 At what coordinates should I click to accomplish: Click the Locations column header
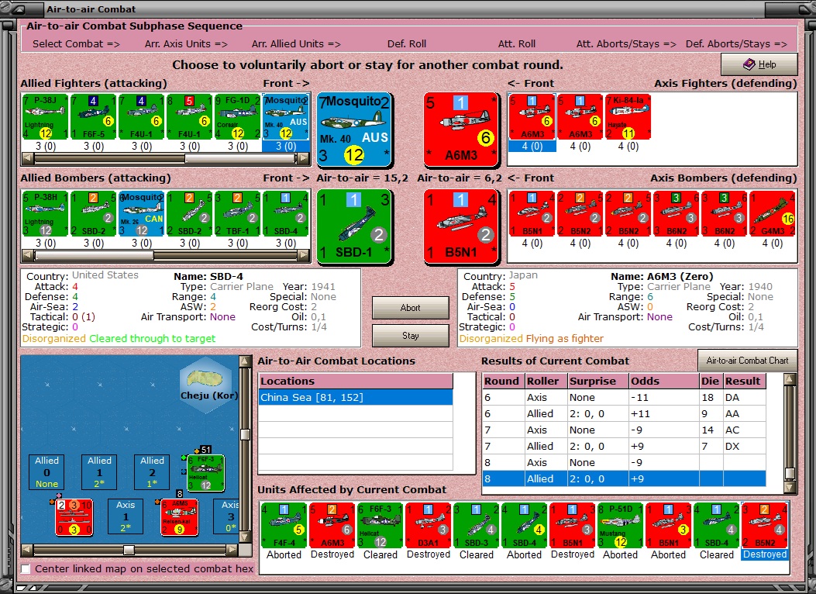click(356, 381)
